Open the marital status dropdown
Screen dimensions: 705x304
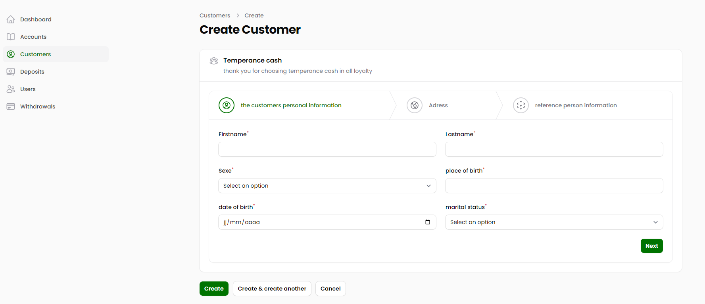(x=554, y=222)
